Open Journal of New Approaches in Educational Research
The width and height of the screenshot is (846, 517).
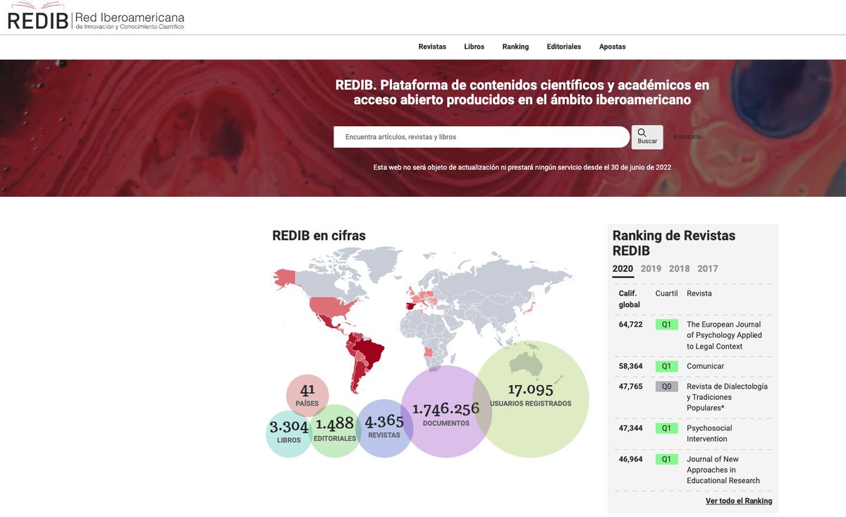pyautogui.click(x=723, y=470)
